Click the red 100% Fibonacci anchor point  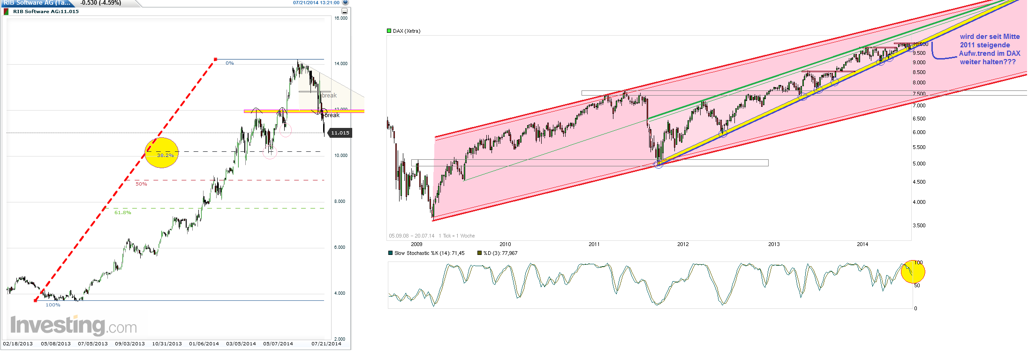[36, 300]
